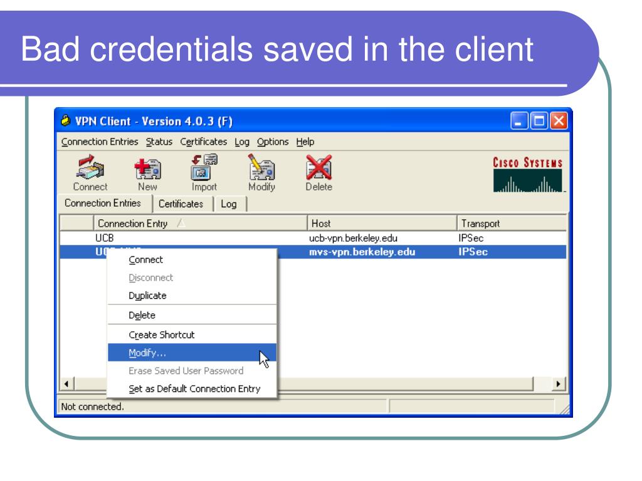Click host ucb-vpn.berkeley.edu
The height and width of the screenshot is (481, 642).
(x=353, y=237)
